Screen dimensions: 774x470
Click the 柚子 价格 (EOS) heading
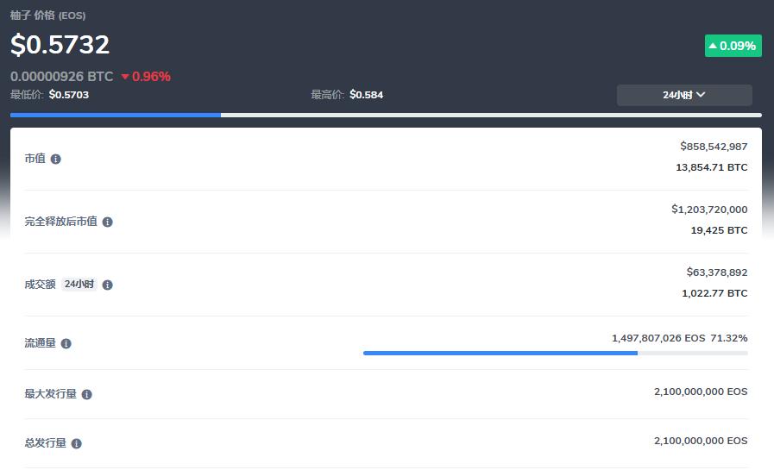coord(47,16)
